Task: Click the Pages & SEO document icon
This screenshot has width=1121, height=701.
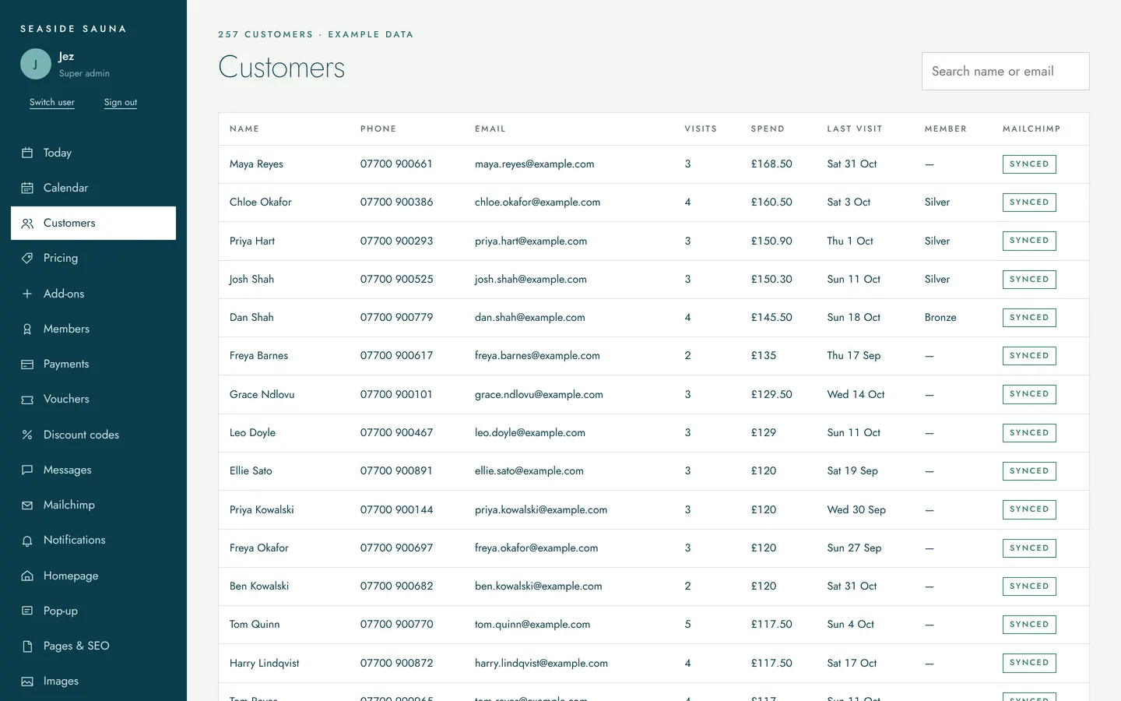Action: point(27,646)
